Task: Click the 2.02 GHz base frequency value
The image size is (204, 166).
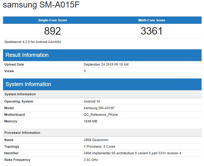Action: click(x=91, y=160)
